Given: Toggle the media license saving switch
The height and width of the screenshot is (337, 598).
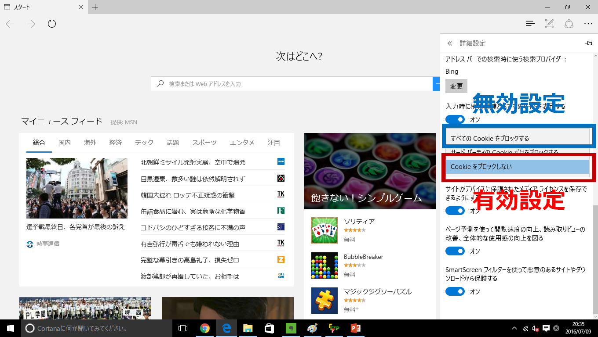Looking at the screenshot, I should click(x=455, y=211).
